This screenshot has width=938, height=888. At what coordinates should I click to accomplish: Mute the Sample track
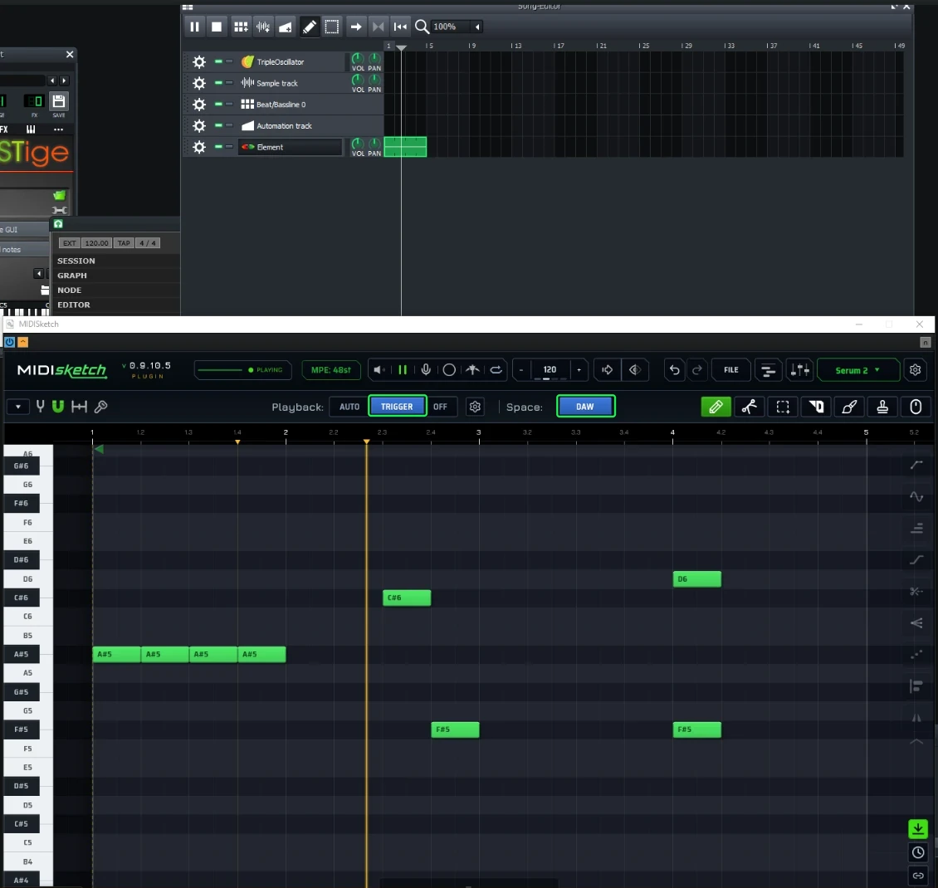coord(218,82)
